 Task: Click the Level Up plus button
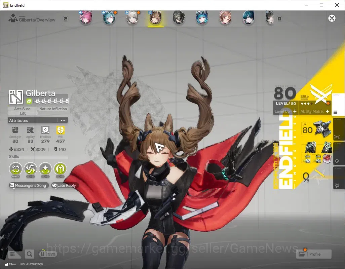[295, 111]
